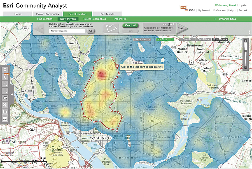
Task: Click the 'Edmonston' map label
Action: click(x=224, y=42)
